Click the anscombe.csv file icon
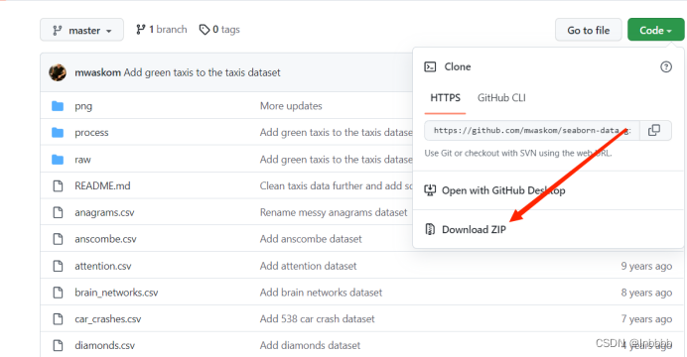Image resolution: width=687 pixels, height=357 pixels. tap(58, 239)
